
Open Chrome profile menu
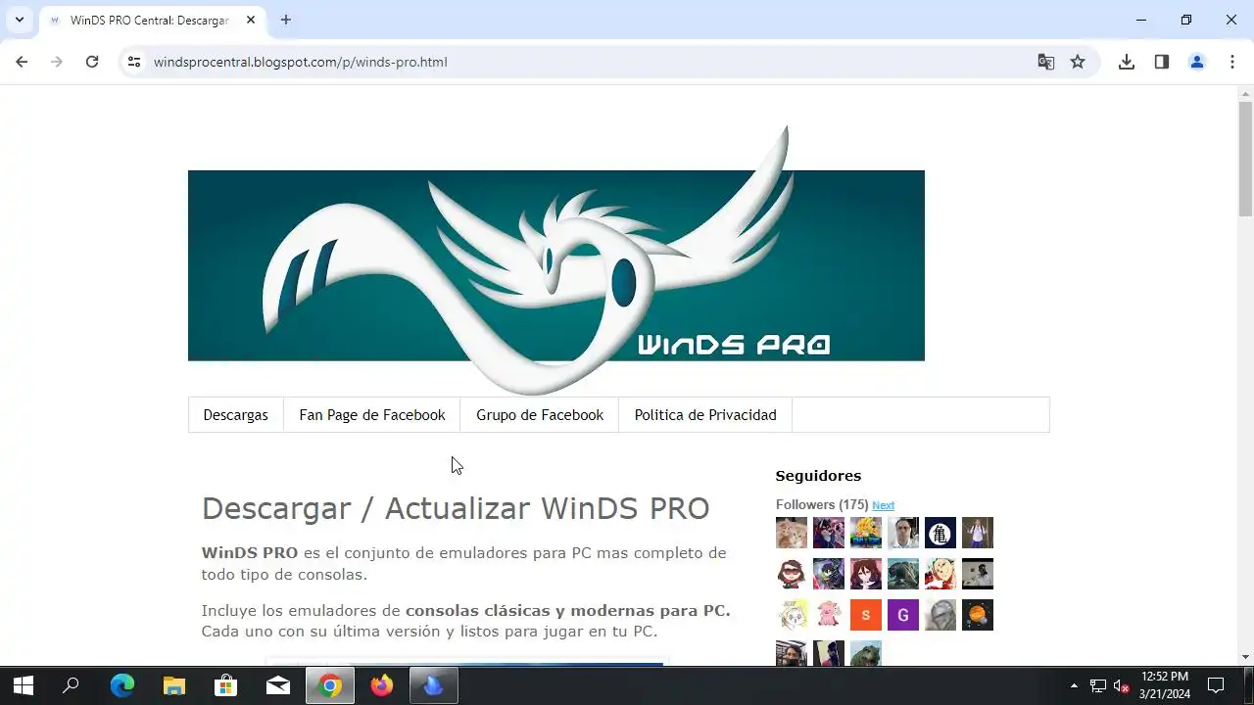click(1197, 62)
